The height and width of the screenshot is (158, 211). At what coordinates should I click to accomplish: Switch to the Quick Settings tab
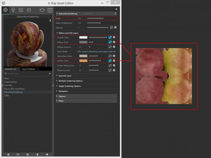pyautogui.click(x=28, y=69)
